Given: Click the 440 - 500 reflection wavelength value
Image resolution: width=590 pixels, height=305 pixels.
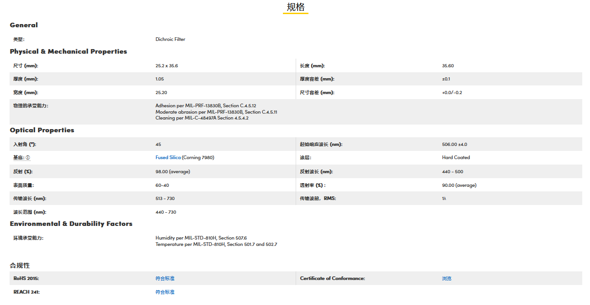Looking at the screenshot, I should [x=452, y=172].
